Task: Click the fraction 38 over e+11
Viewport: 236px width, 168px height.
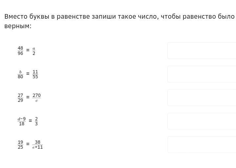Action: 37,145
